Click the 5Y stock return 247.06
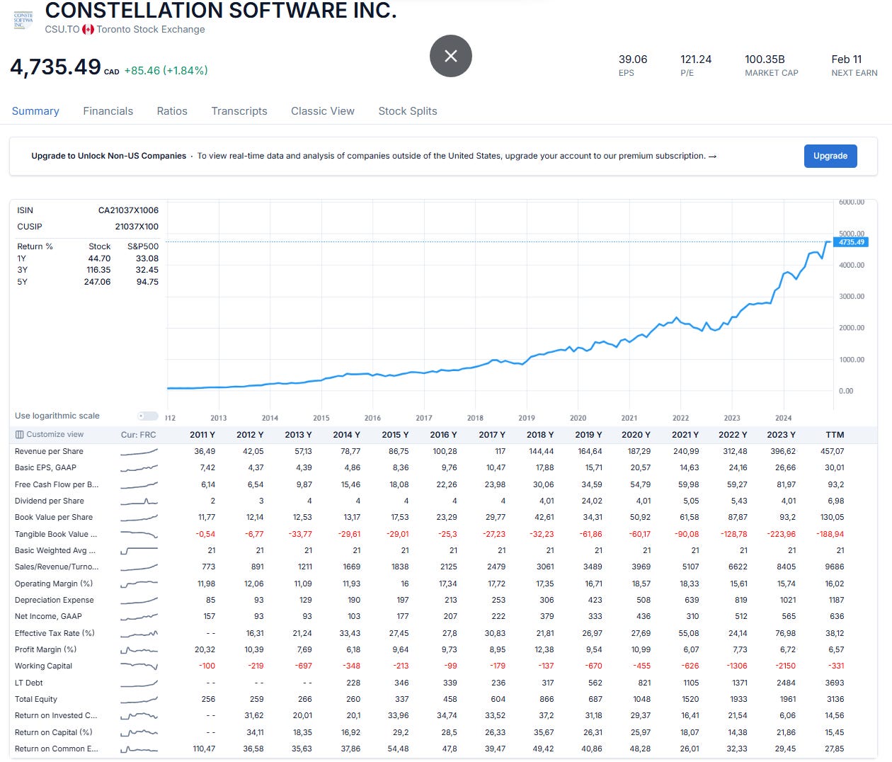The image size is (892, 762). pyautogui.click(x=98, y=282)
